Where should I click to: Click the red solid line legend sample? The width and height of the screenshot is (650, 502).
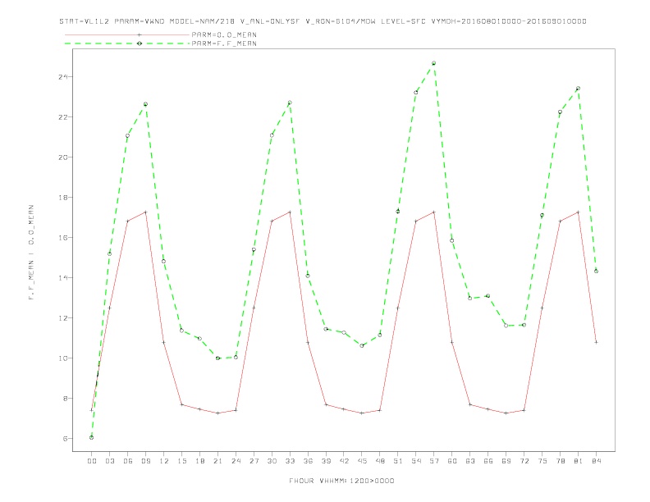[127, 34]
